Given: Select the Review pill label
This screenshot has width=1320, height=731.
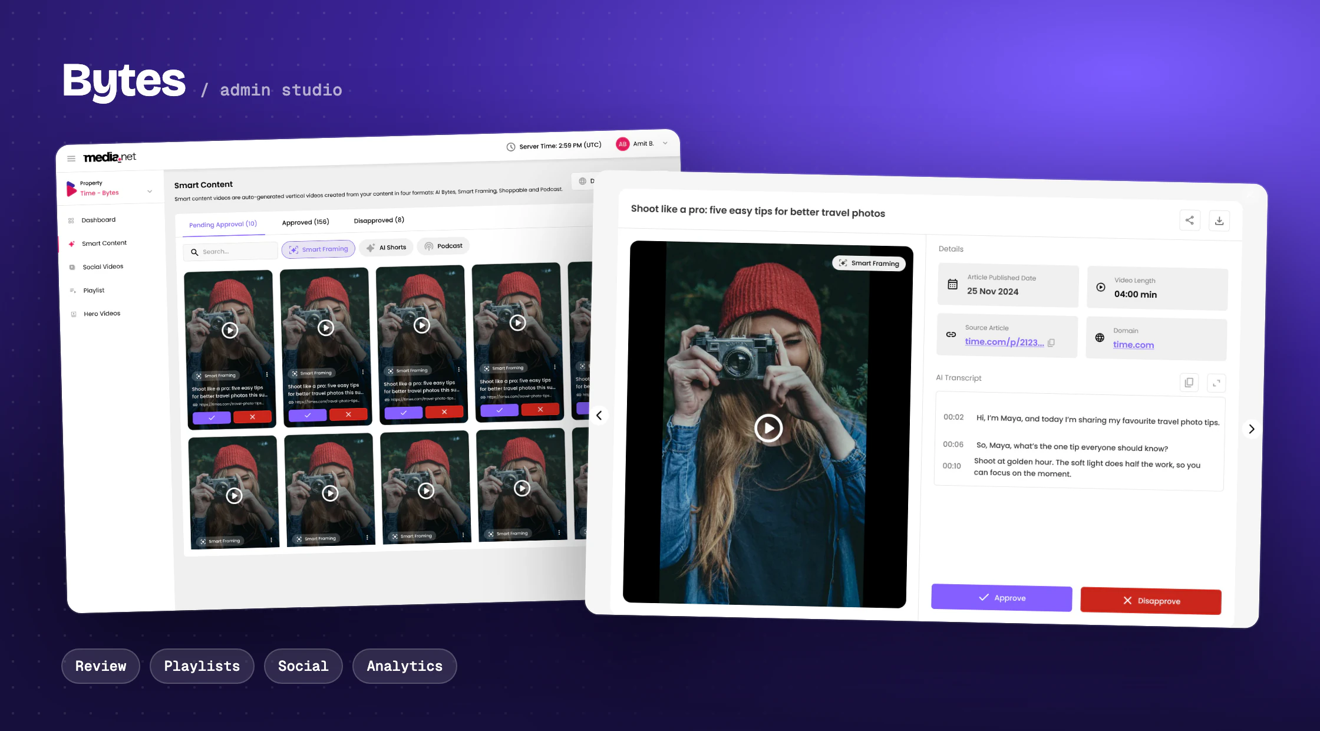Looking at the screenshot, I should click(x=101, y=666).
